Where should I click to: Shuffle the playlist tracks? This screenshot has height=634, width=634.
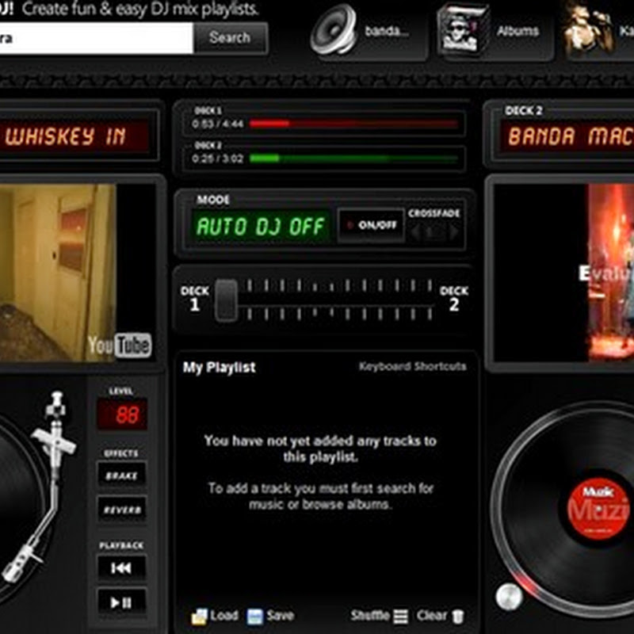[380, 616]
